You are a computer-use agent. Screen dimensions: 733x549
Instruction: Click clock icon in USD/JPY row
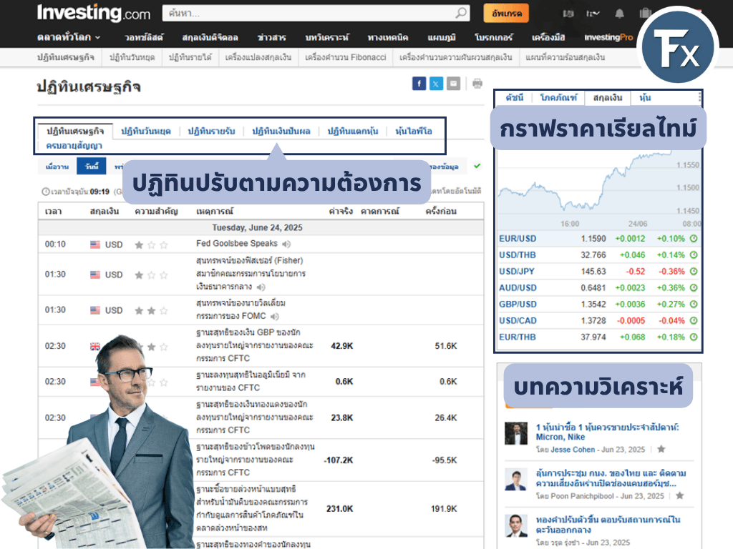pyautogui.click(x=694, y=272)
